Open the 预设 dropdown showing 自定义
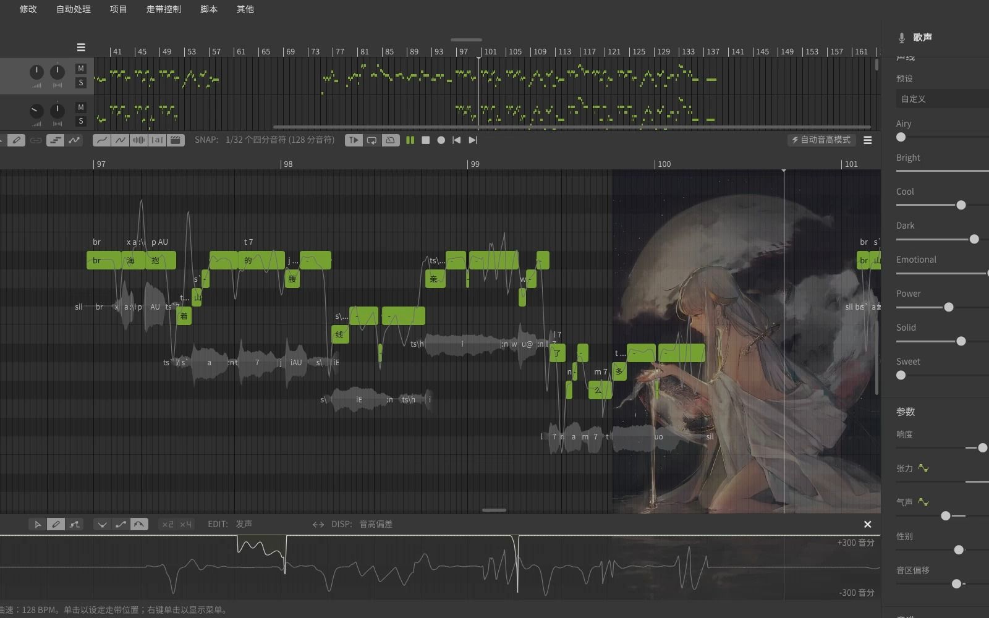 click(x=942, y=99)
